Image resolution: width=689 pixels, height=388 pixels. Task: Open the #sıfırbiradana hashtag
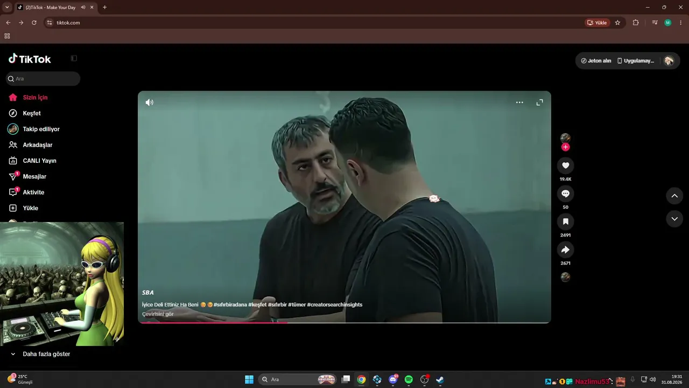pos(230,304)
